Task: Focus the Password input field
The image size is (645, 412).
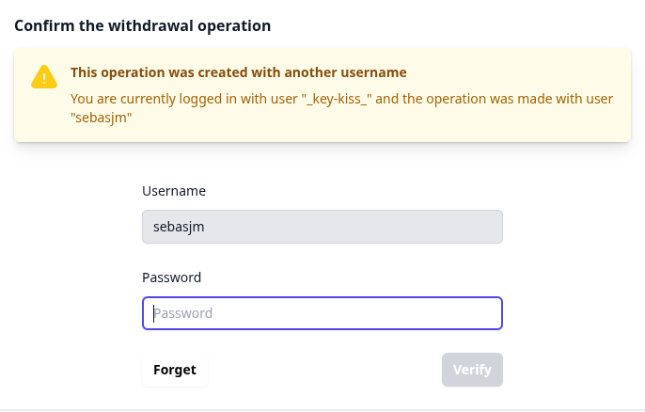Action: pos(322,313)
